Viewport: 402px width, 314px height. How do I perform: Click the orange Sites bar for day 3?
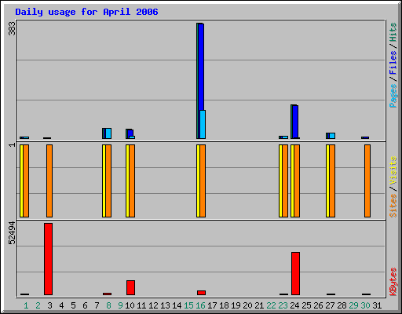(49, 181)
